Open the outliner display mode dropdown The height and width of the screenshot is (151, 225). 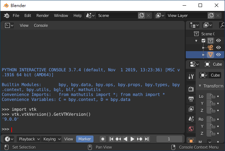tap(207, 25)
